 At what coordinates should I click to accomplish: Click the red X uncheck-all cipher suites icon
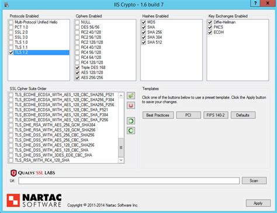point(131,106)
